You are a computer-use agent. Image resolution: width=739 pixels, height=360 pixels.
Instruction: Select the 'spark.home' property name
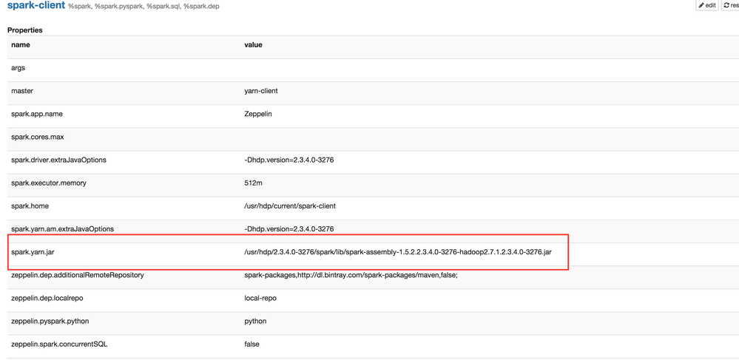coord(30,206)
